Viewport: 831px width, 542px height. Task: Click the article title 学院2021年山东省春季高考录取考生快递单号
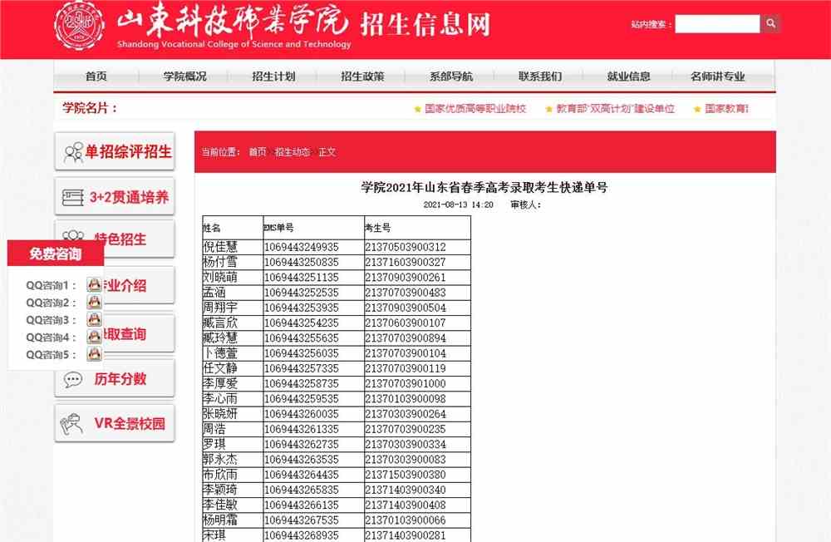pos(484,187)
